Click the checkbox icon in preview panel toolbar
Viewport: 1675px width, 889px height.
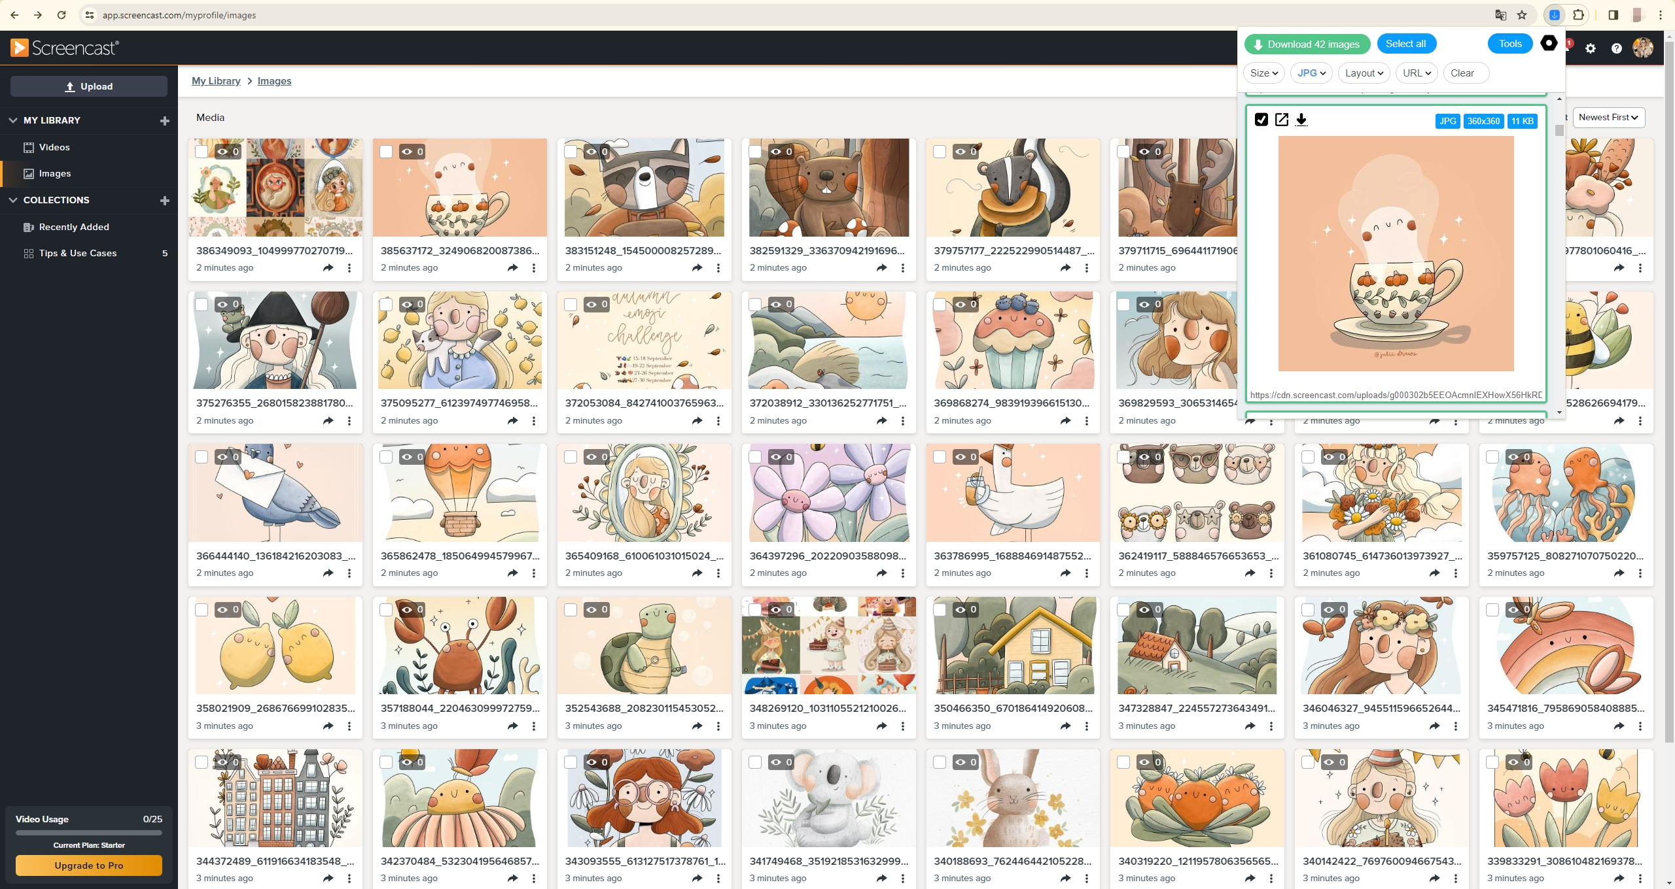1261,120
